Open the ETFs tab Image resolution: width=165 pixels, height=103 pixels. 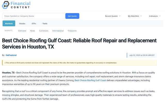[x=34, y=23]
